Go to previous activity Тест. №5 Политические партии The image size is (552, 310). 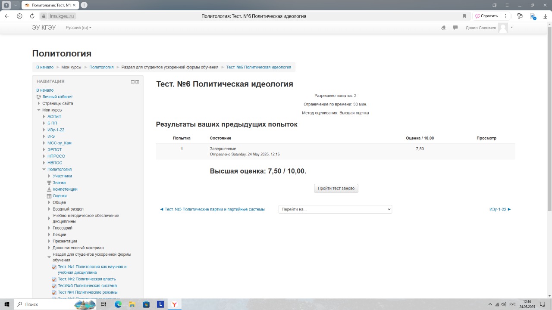coord(212,209)
